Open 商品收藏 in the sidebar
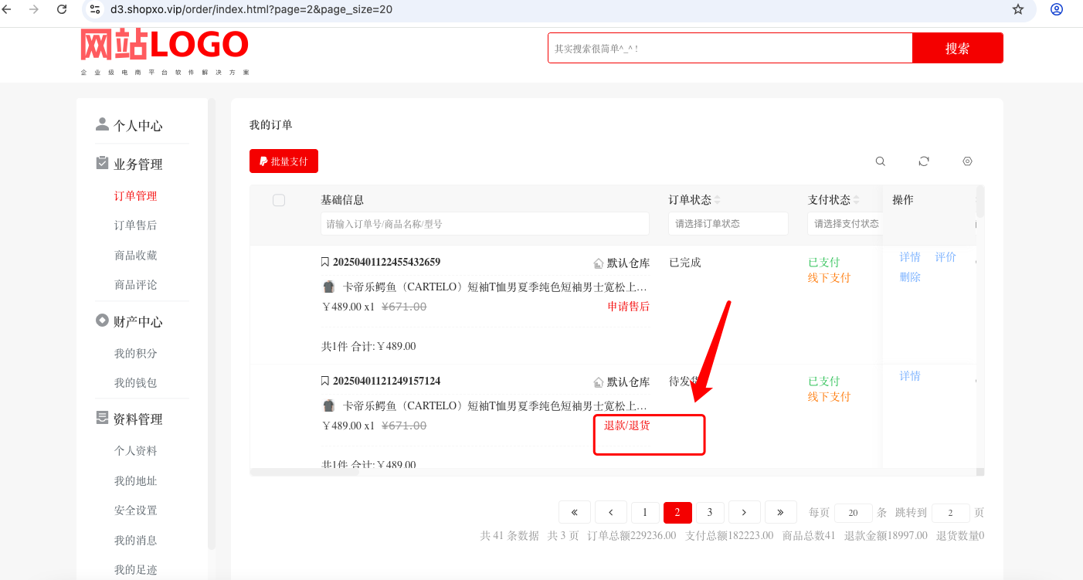 coord(136,256)
